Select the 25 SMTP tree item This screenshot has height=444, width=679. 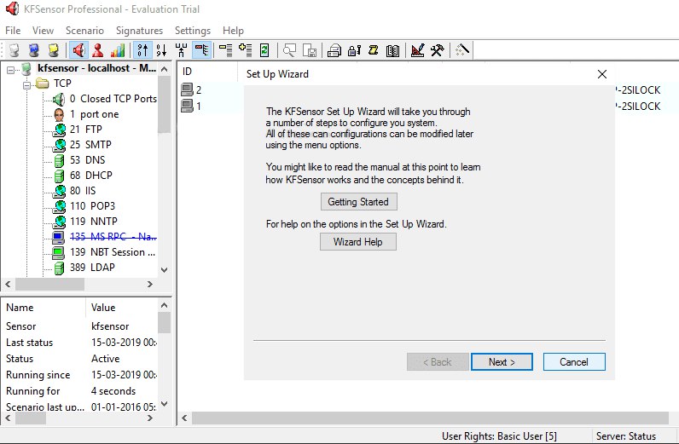[x=90, y=145]
